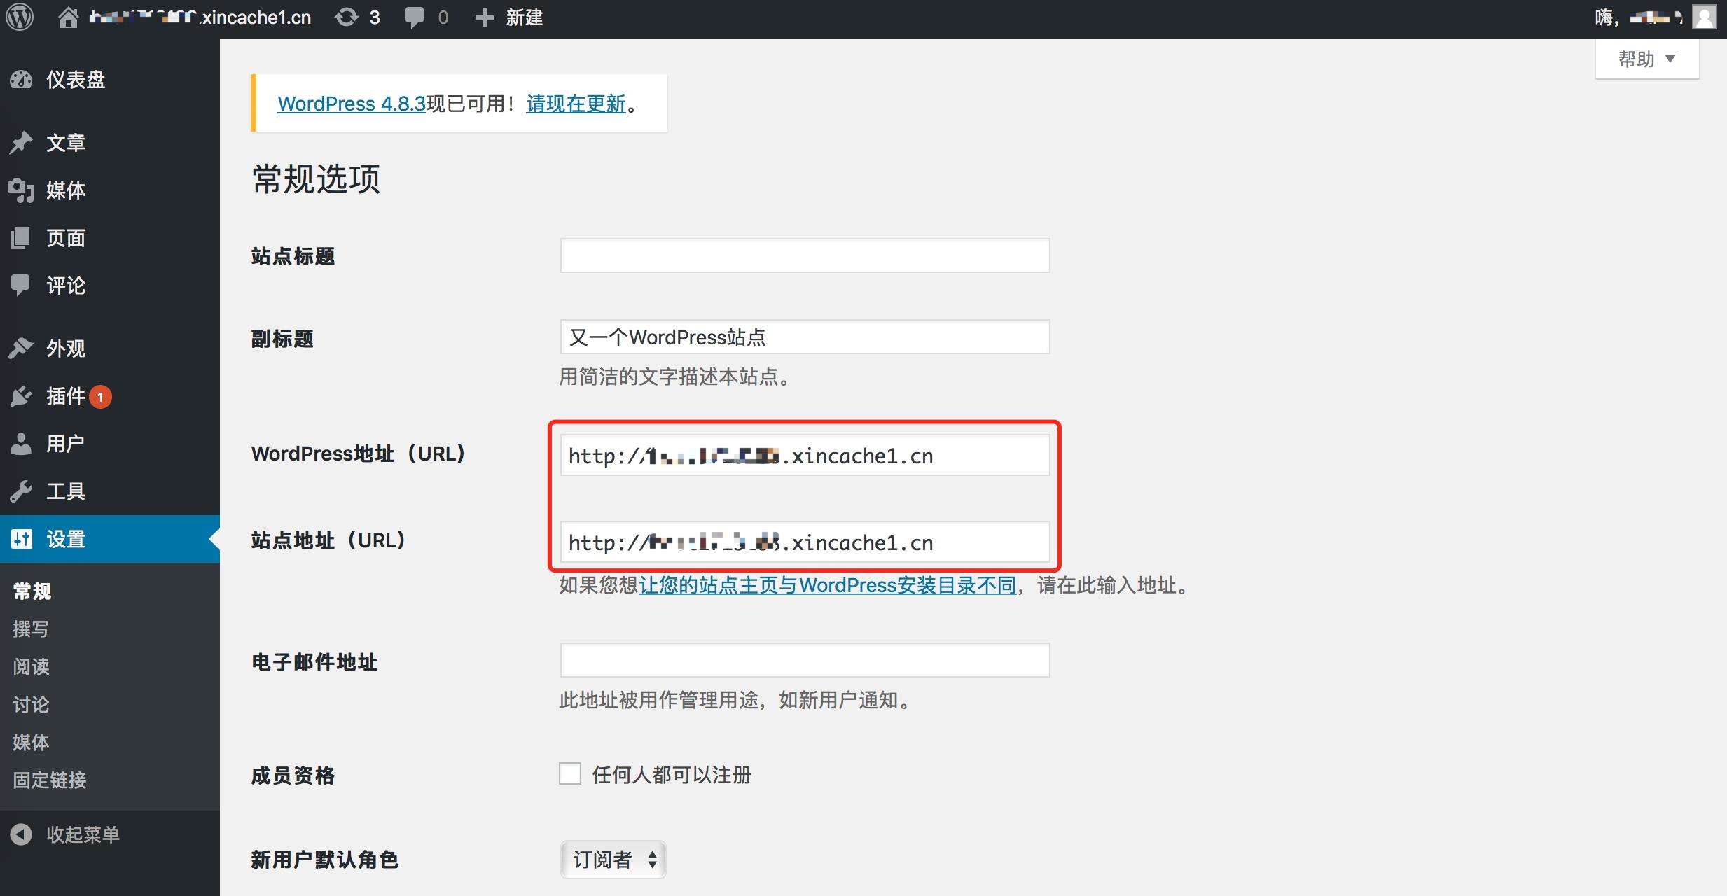Click the 工具 wrench icon

pyautogui.click(x=21, y=491)
